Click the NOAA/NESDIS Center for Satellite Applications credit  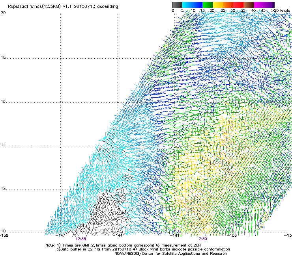tap(170, 254)
